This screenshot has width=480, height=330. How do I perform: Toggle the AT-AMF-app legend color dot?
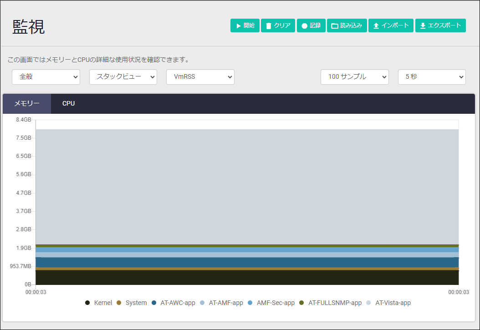coord(202,303)
